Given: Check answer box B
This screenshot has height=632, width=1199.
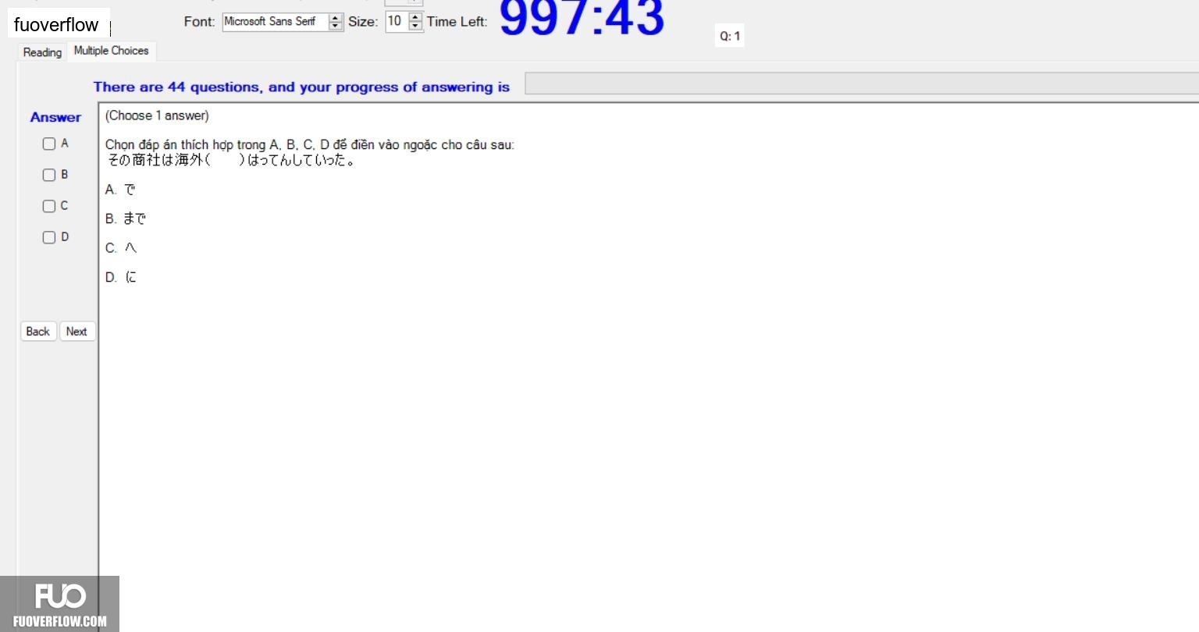Looking at the screenshot, I should coord(49,175).
